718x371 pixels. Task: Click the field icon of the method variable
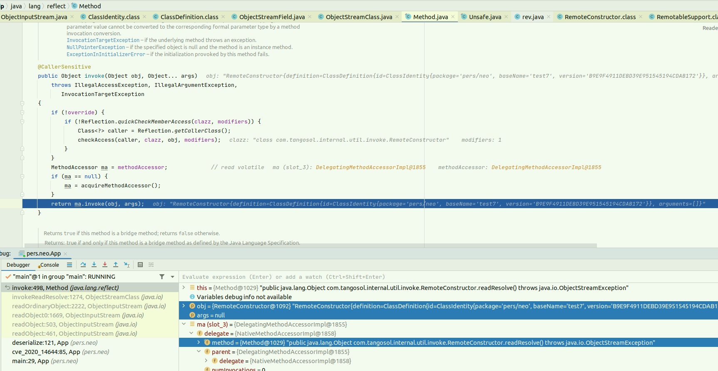[x=207, y=342]
